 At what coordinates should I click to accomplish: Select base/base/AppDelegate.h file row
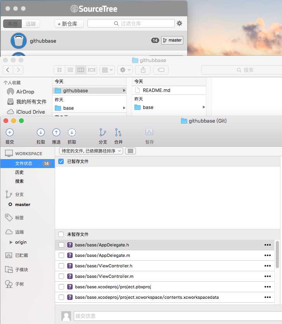(164, 245)
